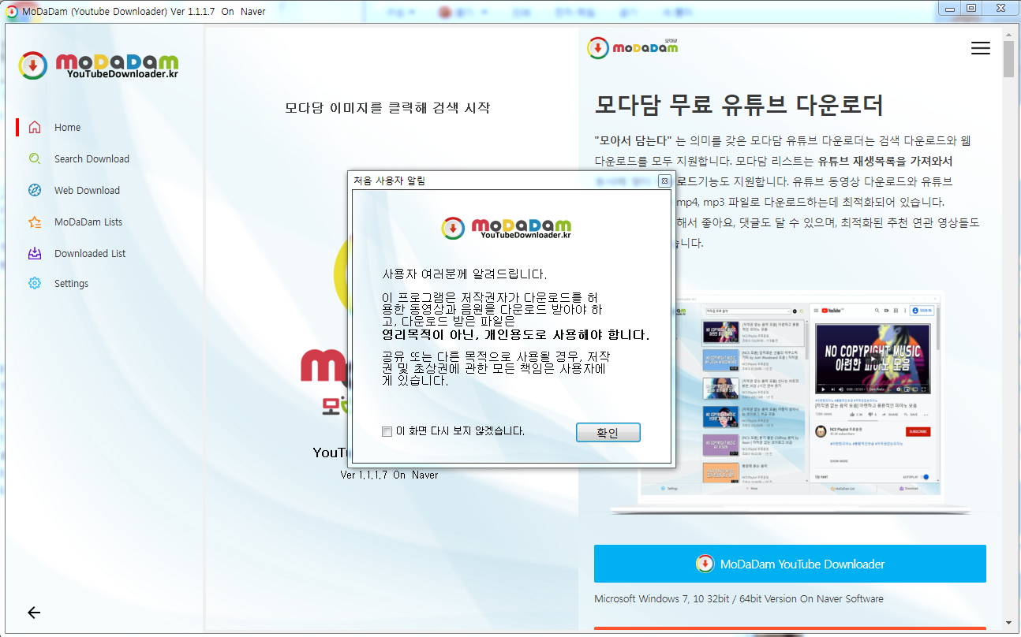Click the back arrow at bottom left
Image resolution: width=1021 pixels, height=637 pixels.
[x=34, y=613]
